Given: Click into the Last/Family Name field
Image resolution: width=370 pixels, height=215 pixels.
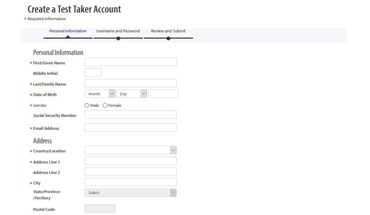Looking at the screenshot, I should coord(130,83).
